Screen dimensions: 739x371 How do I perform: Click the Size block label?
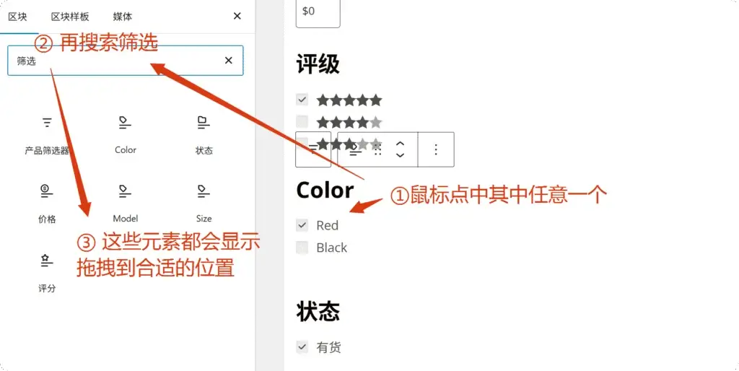pyautogui.click(x=204, y=218)
